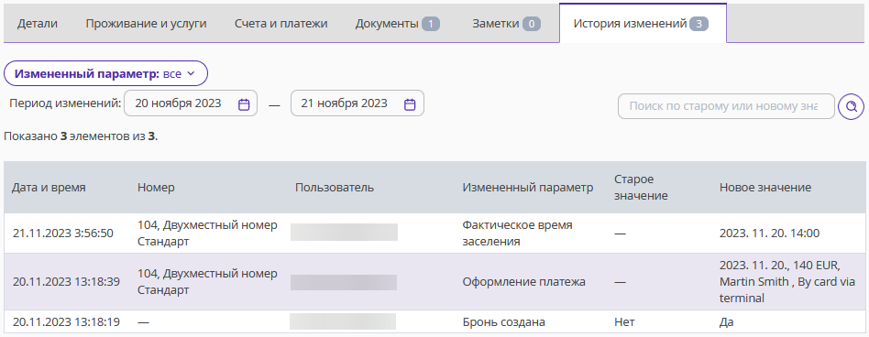This screenshot has height=337, width=869.
Task: Click the Старое значение column header
Action: pyautogui.click(x=641, y=188)
